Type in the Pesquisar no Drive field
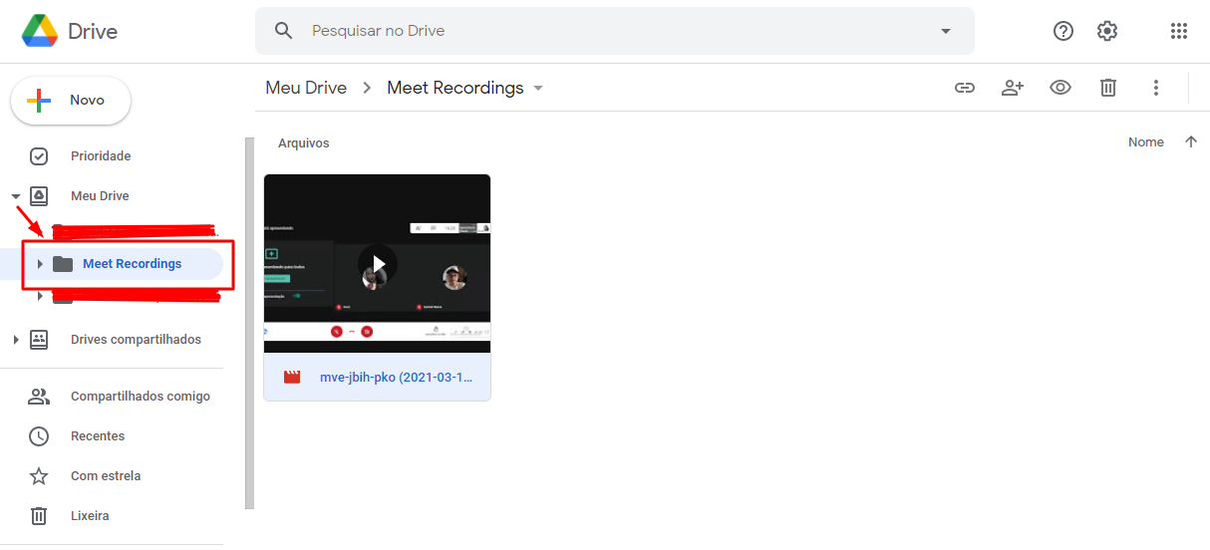1210x550 pixels. 614,31
